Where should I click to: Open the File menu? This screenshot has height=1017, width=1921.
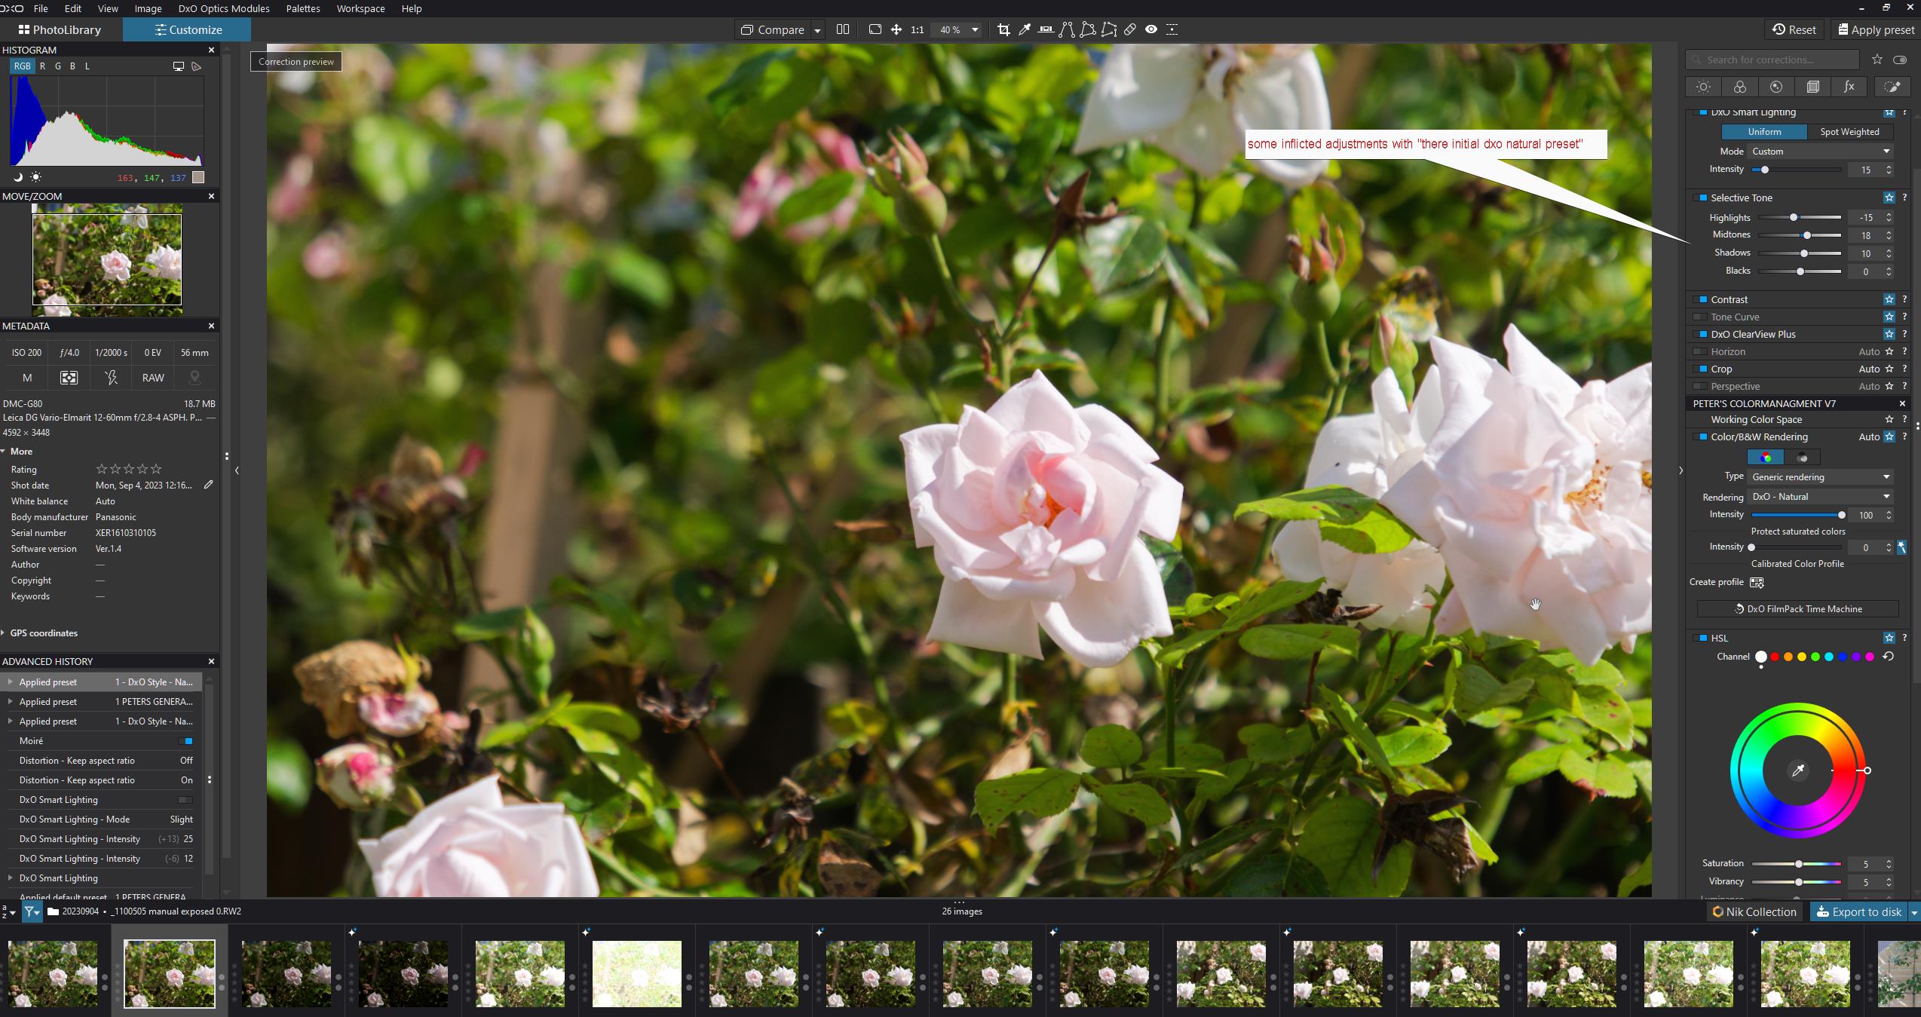tap(41, 8)
